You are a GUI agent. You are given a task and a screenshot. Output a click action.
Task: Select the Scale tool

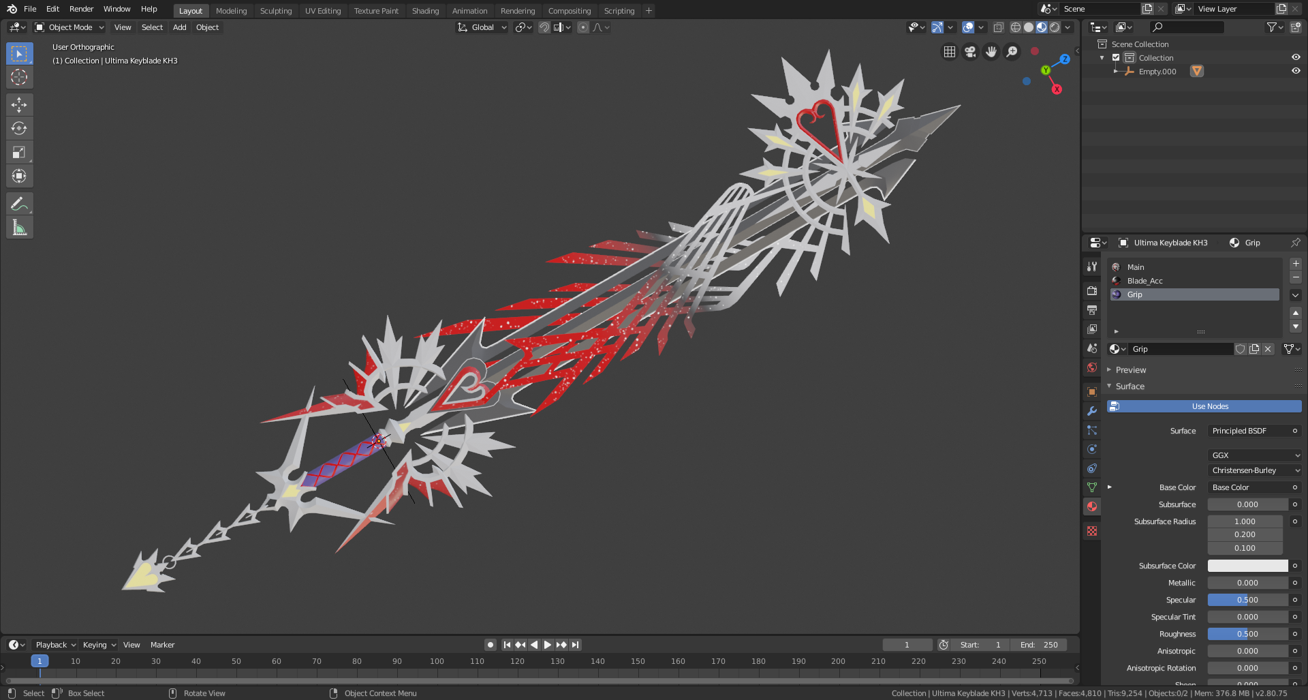coord(19,152)
